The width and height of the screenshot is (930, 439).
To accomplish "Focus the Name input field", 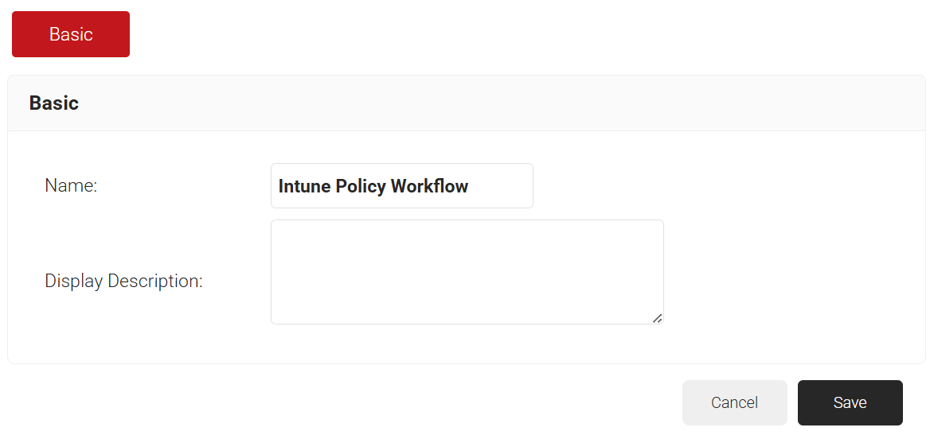I will click(401, 186).
